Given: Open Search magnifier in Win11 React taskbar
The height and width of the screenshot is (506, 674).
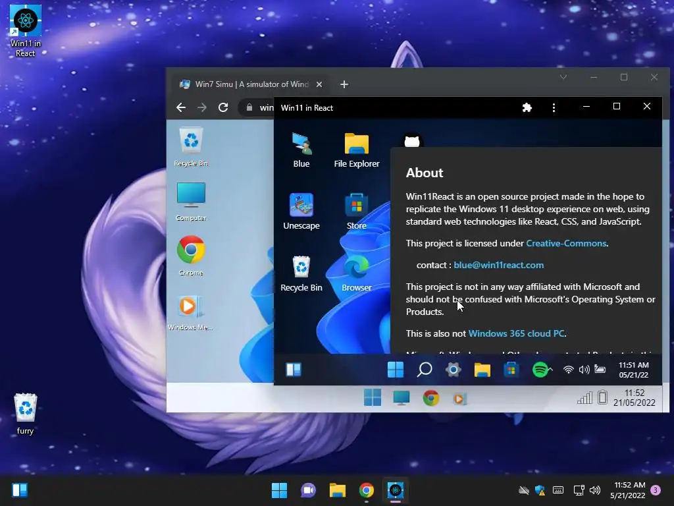Looking at the screenshot, I should click(x=425, y=369).
